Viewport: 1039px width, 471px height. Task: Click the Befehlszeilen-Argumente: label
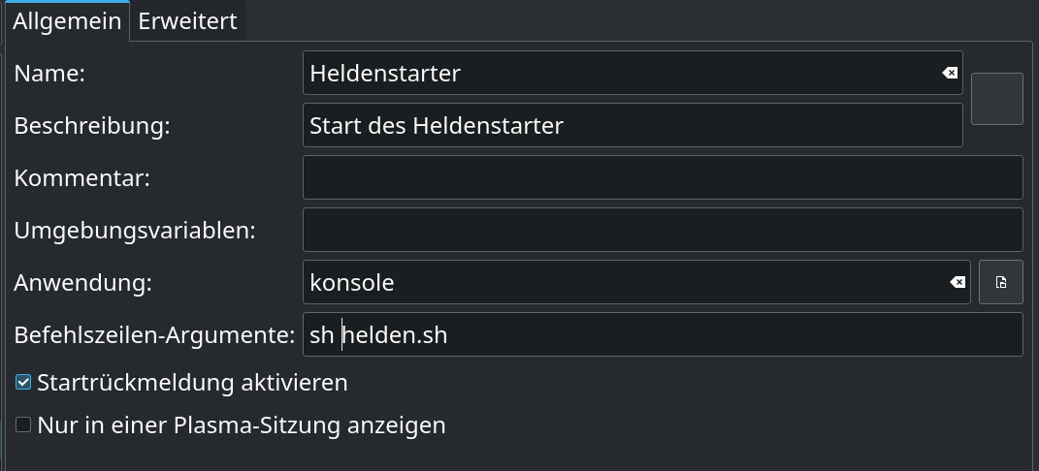[x=154, y=334]
